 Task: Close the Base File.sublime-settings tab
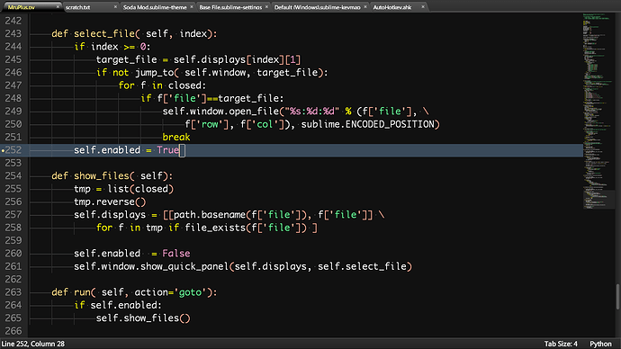point(267,6)
